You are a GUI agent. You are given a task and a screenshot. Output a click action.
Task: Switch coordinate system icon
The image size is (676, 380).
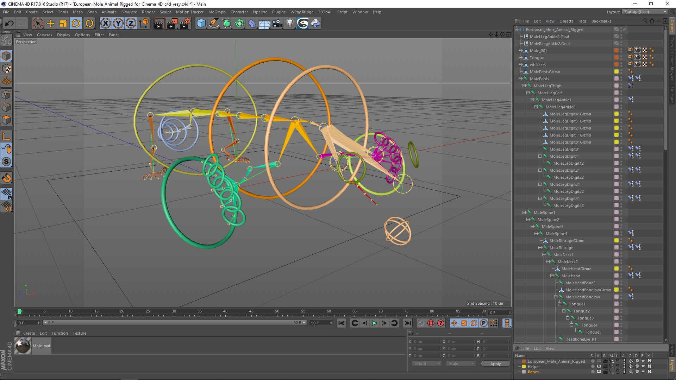click(144, 24)
